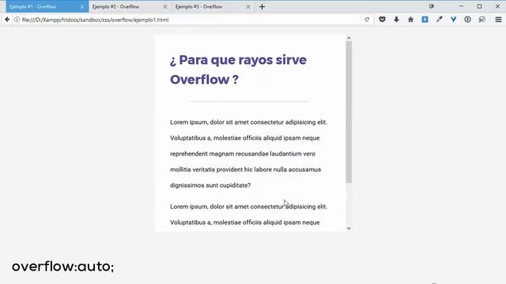
Task: Click the heading '¿ Para que rayos sirve'
Action: click(x=238, y=60)
